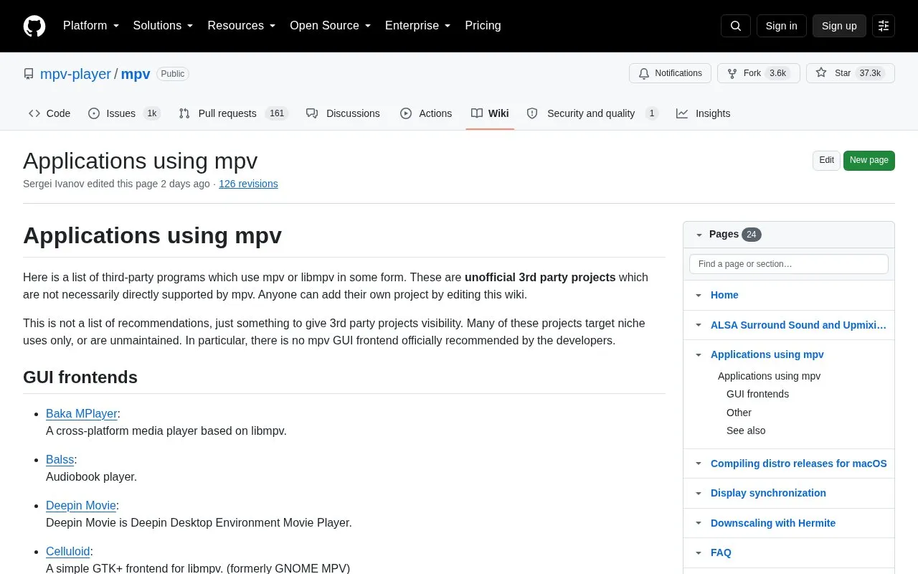Image resolution: width=918 pixels, height=574 pixels.
Task: Click the Sign up button
Action: coord(839,26)
